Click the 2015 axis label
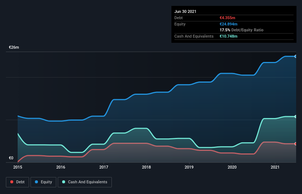This screenshot has width=302, height=194. (18, 167)
